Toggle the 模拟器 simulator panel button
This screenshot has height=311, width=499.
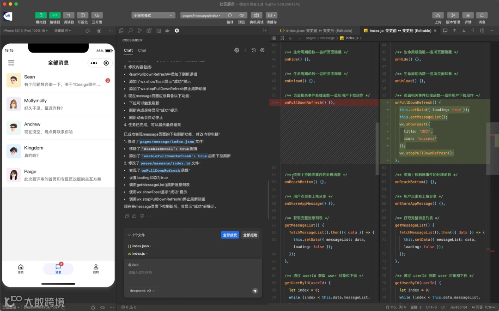click(41, 15)
